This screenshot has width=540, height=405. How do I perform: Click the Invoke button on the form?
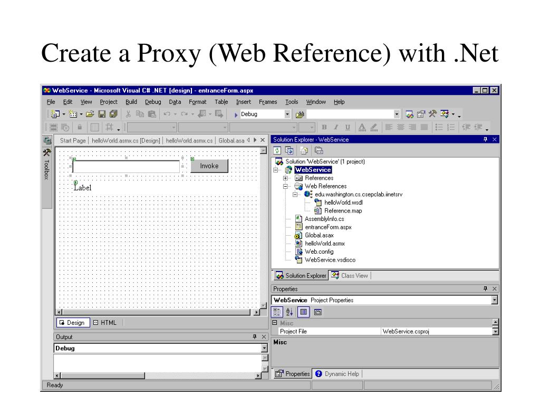[x=209, y=166]
